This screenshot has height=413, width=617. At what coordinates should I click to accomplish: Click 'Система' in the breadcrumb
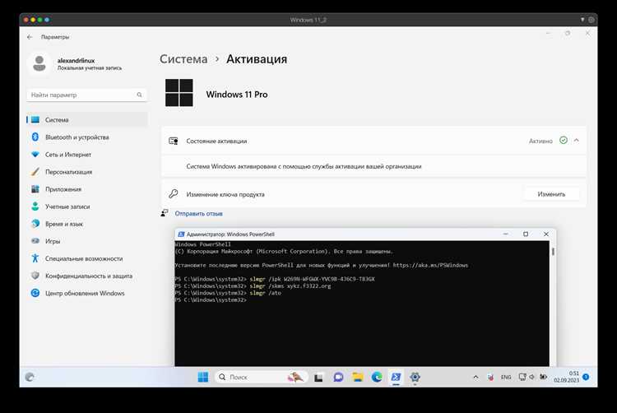[x=183, y=59]
